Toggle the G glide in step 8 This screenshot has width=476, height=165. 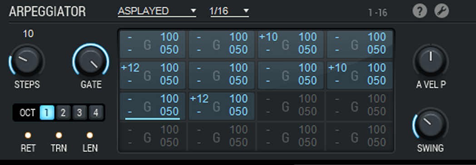(355, 76)
